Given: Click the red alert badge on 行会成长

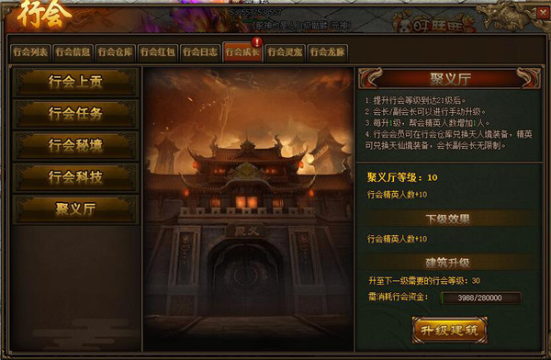Looking at the screenshot, I should (257, 42).
